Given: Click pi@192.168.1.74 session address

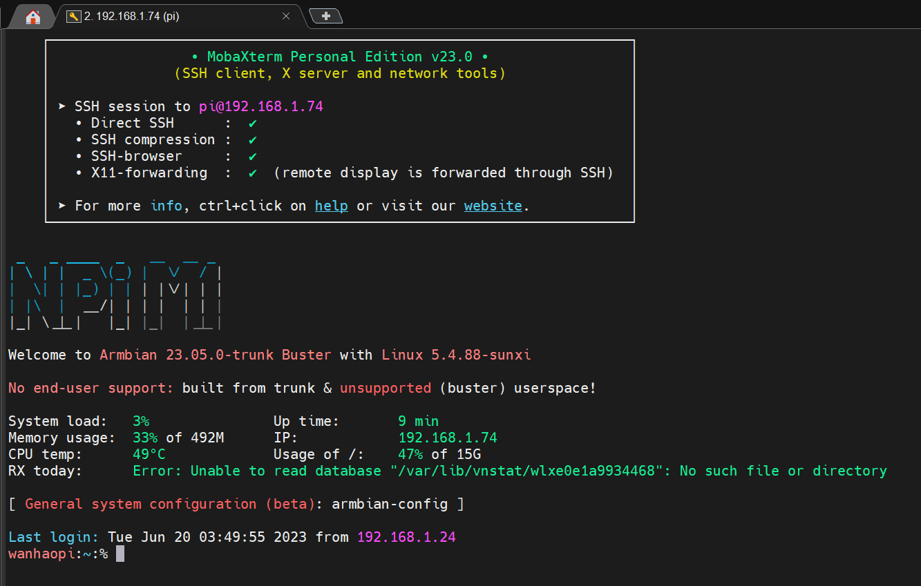Looking at the screenshot, I should [261, 106].
